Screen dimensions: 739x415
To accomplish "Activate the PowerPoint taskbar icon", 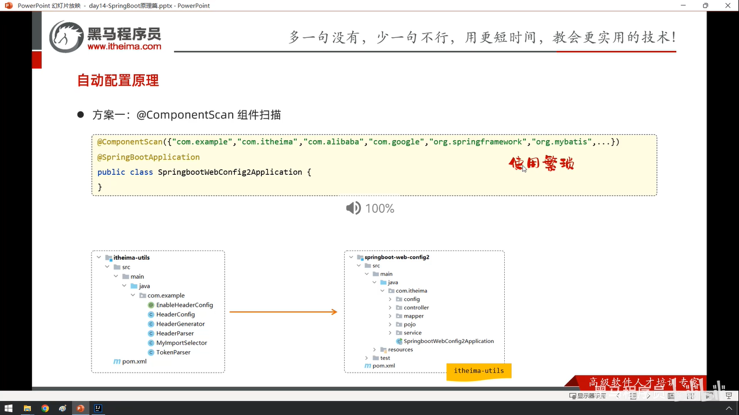I will [81, 409].
